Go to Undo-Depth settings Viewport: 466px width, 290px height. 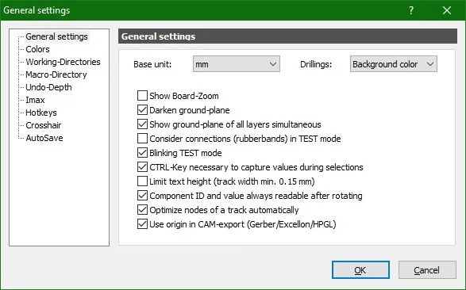(x=48, y=87)
